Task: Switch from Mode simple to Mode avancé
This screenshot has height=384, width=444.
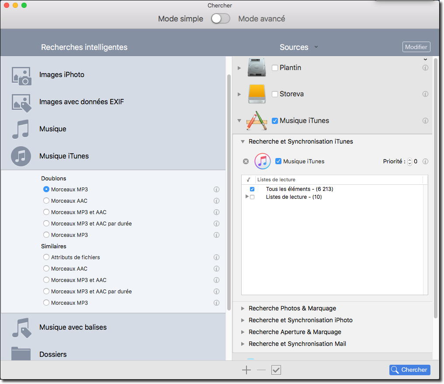Action: [x=221, y=19]
